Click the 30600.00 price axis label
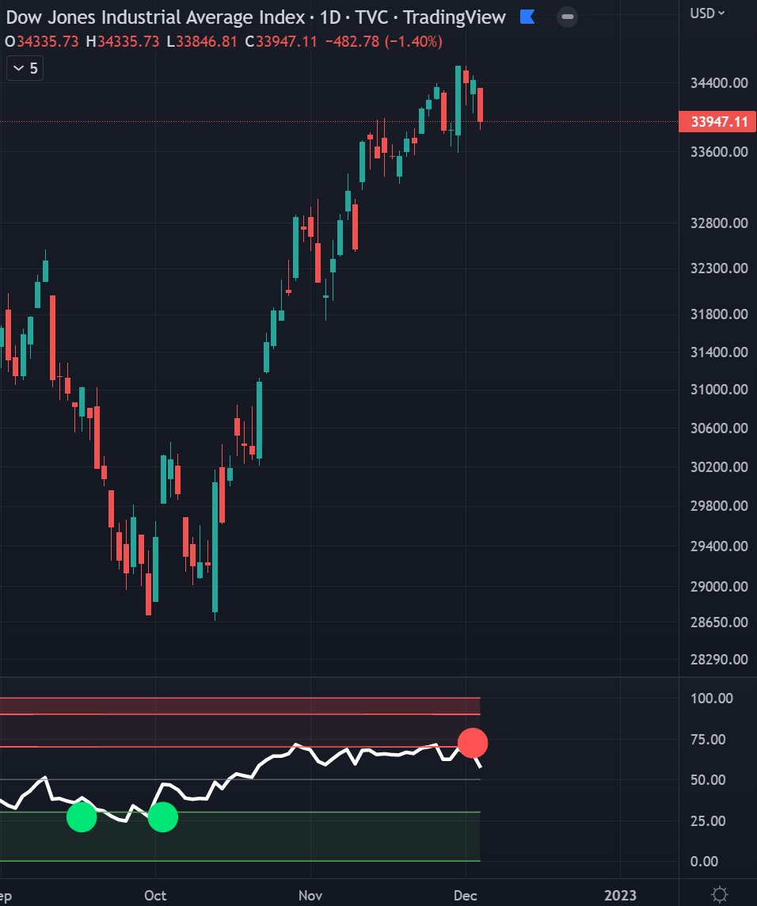This screenshot has width=757, height=906. coord(719,428)
